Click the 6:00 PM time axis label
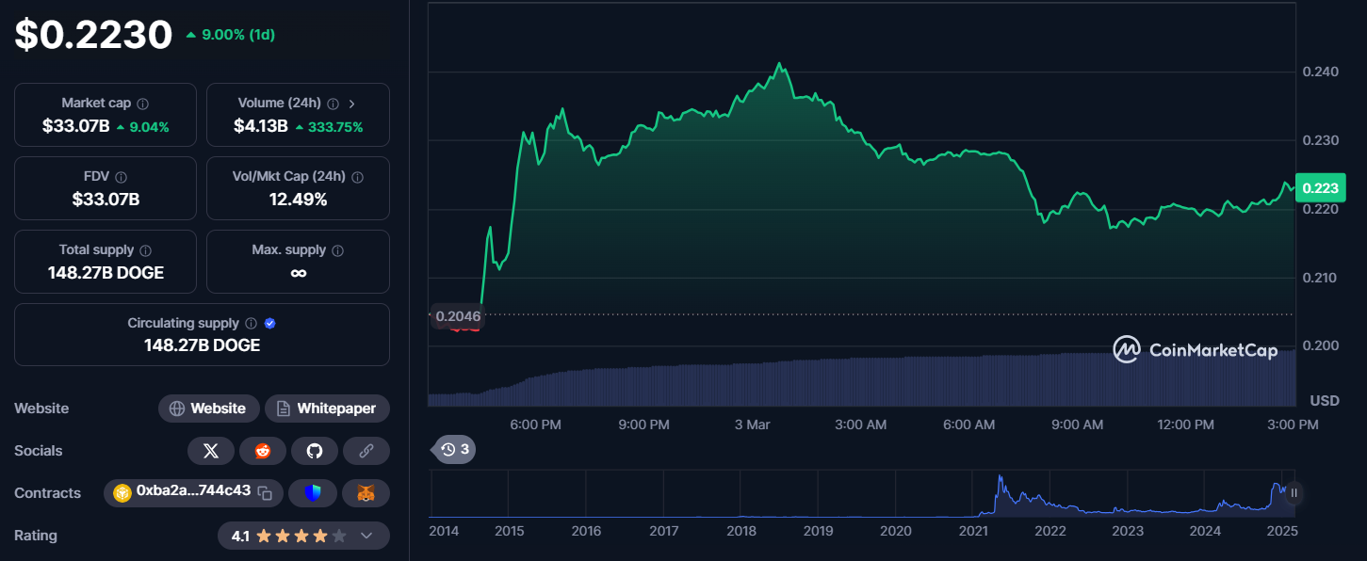This screenshot has height=561, width=1367. pos(535,425)
